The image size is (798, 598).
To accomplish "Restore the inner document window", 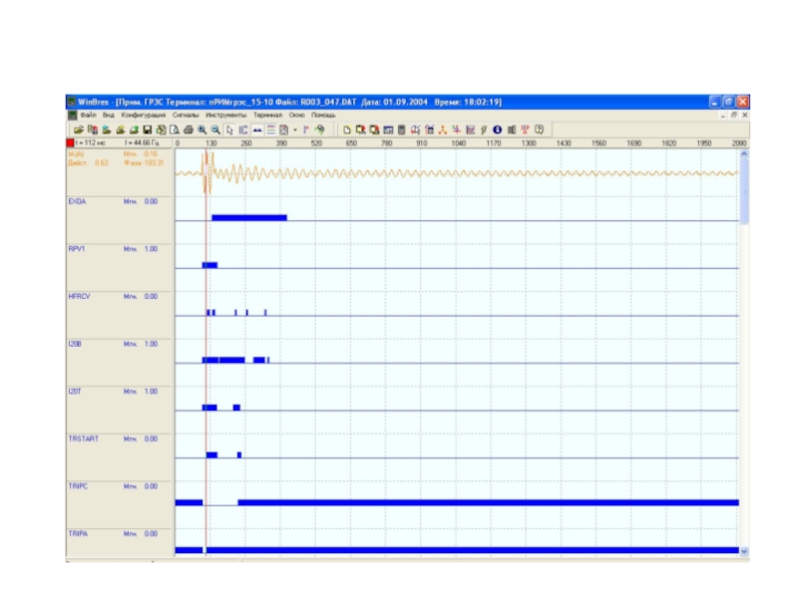I will pos(733,116).
